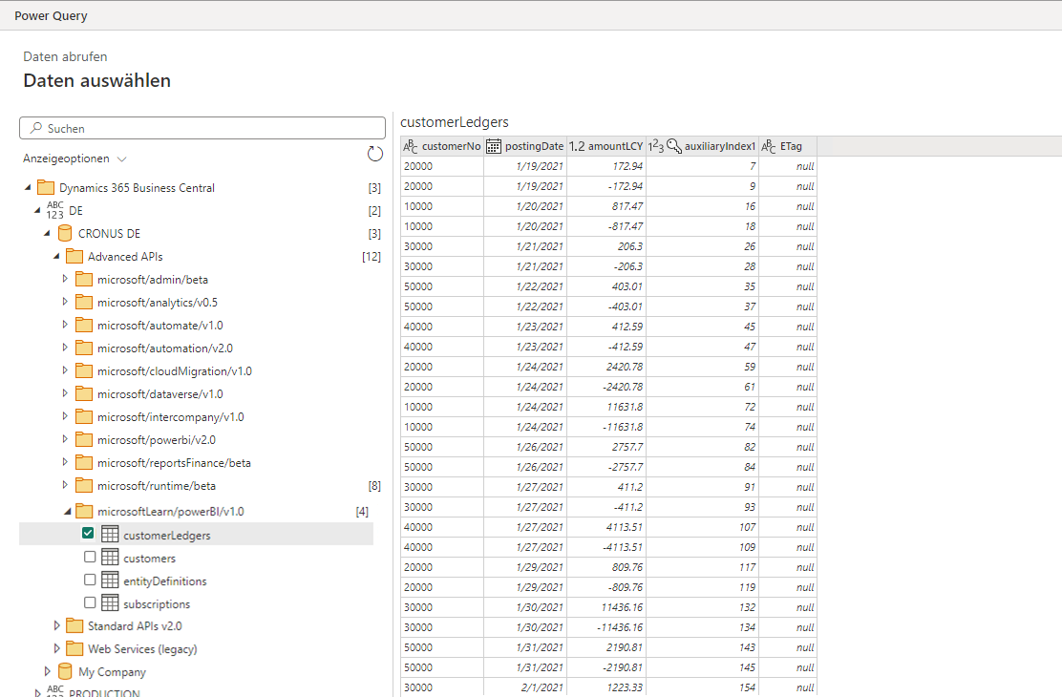The image size is (1062, 697).
Task: Click the amountLCY cell 2420.78
Action: pyautogui.click(x=606, y=367)
